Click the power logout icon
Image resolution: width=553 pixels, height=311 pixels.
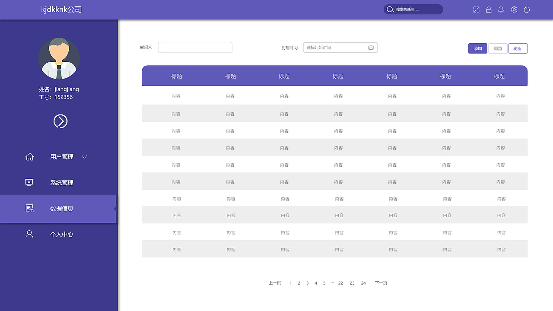(527, 10)
